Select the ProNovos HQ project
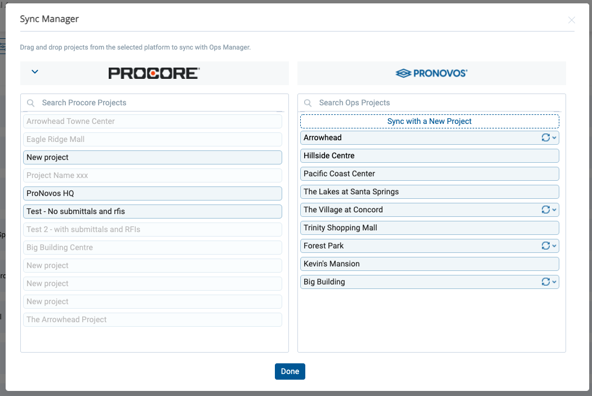This screenshot has width=592, height=396. click(x=153, y=193)
